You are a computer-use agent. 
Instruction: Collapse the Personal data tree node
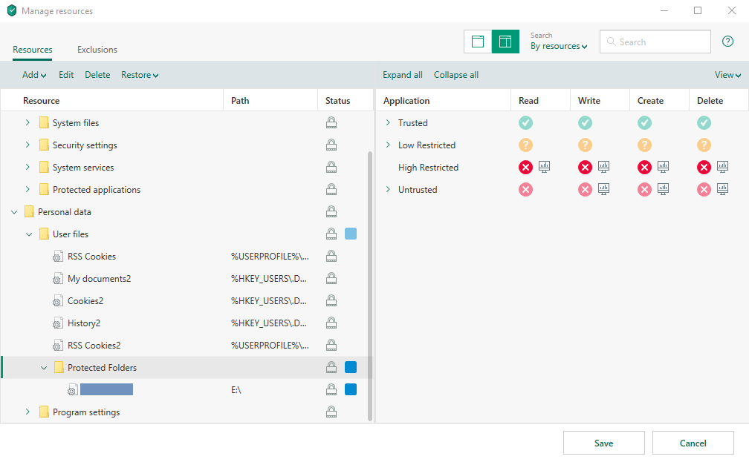point(15,212)
